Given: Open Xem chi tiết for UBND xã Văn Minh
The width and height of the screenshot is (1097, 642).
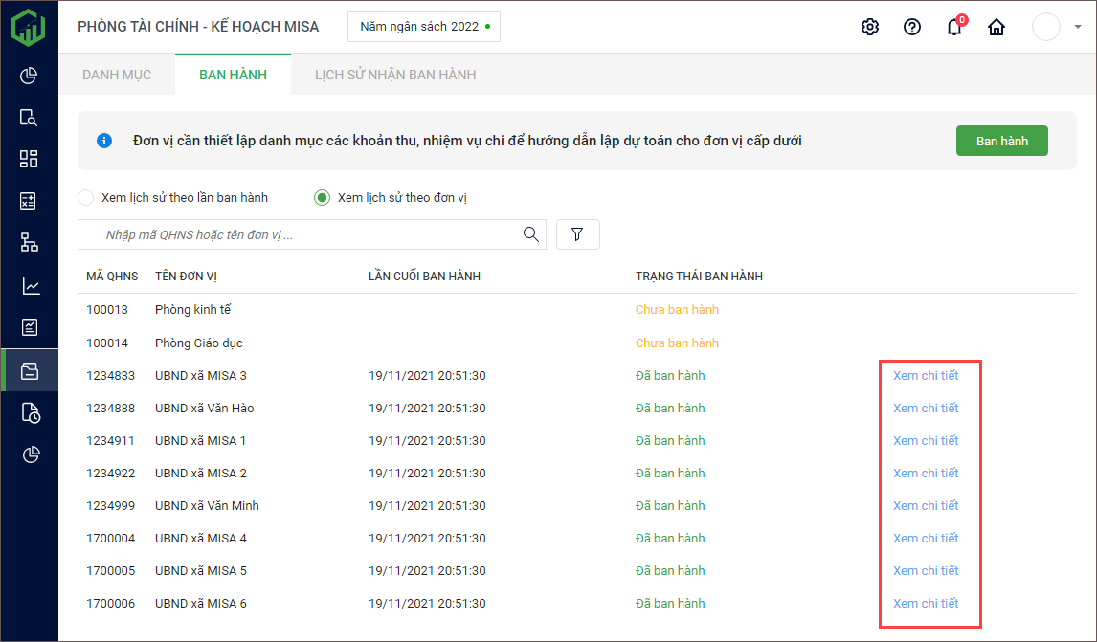Looking at the screenshot, I should (x=926, y=505).
